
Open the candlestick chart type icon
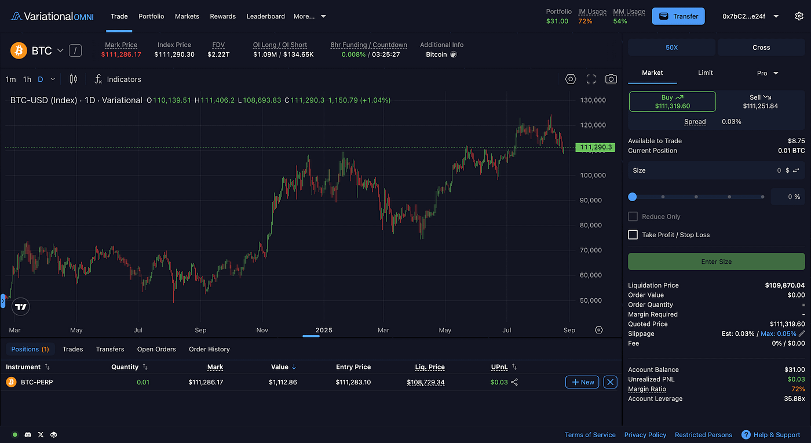(74, 79)
